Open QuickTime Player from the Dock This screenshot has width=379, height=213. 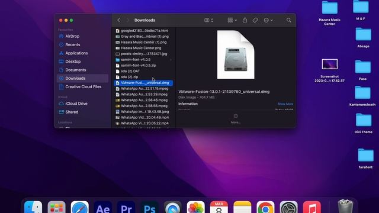tap(172, 207)
